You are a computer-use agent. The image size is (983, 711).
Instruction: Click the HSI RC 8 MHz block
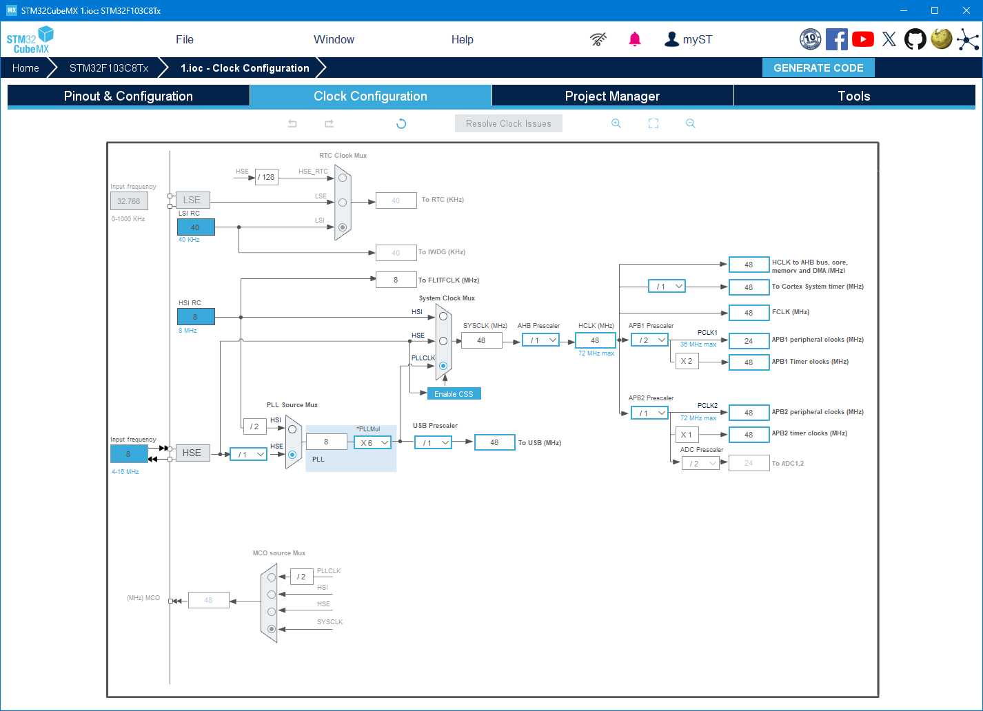click(196, 317)
